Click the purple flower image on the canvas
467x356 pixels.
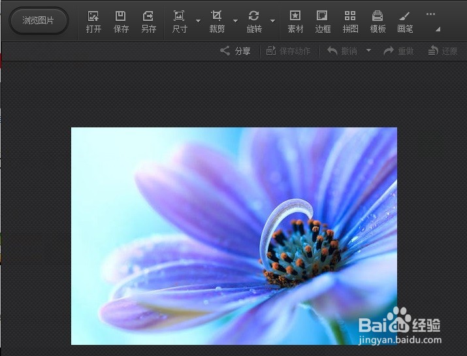coord(234,236)
